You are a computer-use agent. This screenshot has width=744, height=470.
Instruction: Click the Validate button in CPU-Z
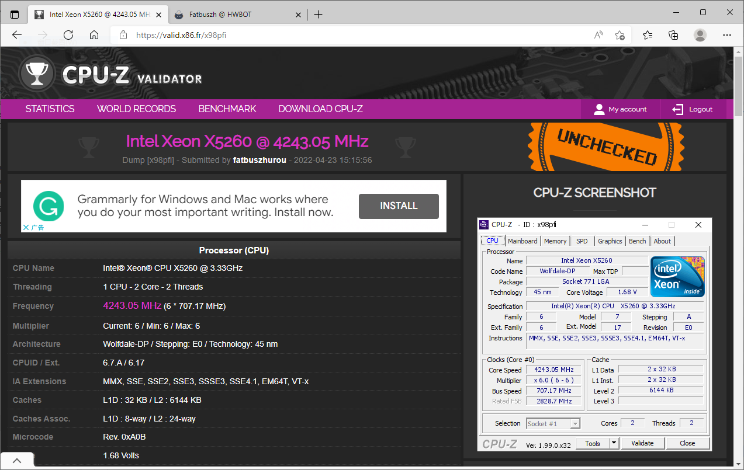[x=642, y=443]
